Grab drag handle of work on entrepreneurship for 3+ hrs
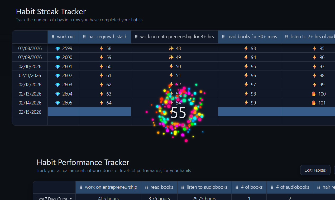 coord(136,37)
